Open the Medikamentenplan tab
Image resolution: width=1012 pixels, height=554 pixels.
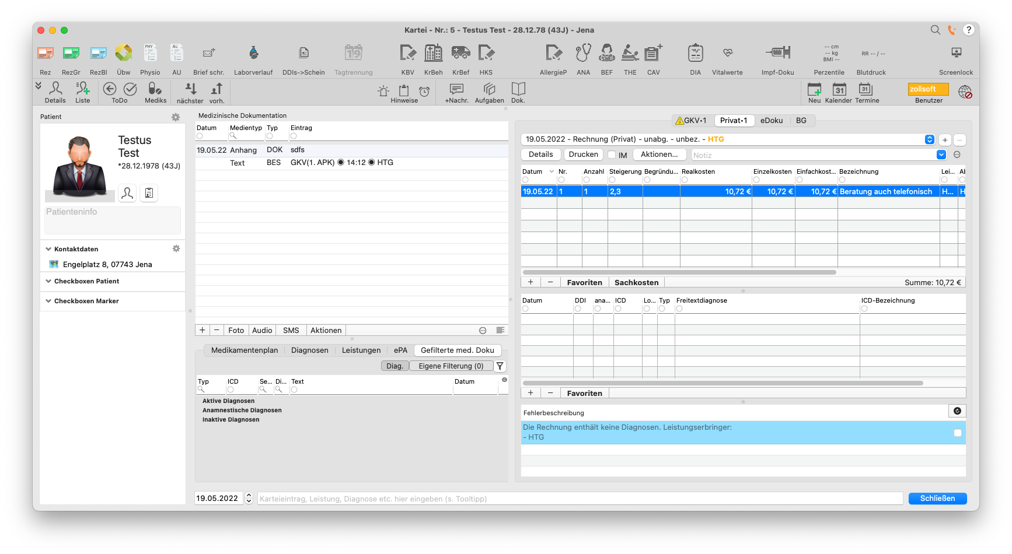coord(245,350)
